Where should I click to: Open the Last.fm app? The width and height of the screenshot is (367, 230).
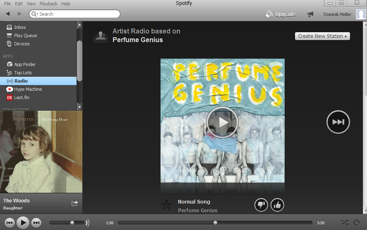(x=22, y=97)
